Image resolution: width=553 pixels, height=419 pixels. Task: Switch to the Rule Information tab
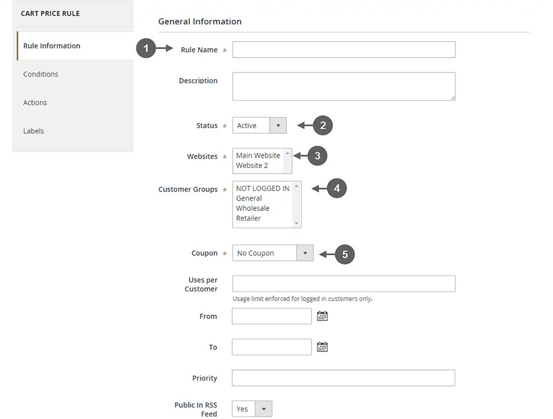[x=52, y=46]
